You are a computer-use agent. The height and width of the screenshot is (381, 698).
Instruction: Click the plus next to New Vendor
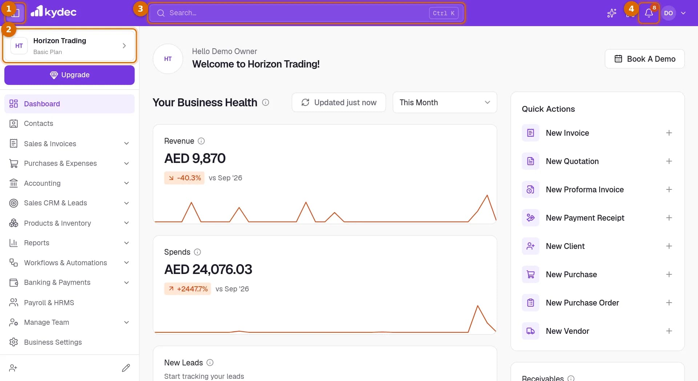click(669, 331)
